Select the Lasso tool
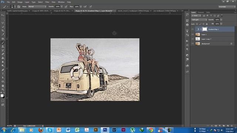Viewport: 237px width, 133px height. pyautogui.click(x=3, y=23)
